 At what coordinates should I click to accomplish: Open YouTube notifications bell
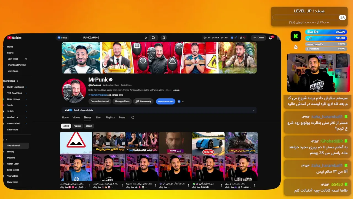(271, 38)
